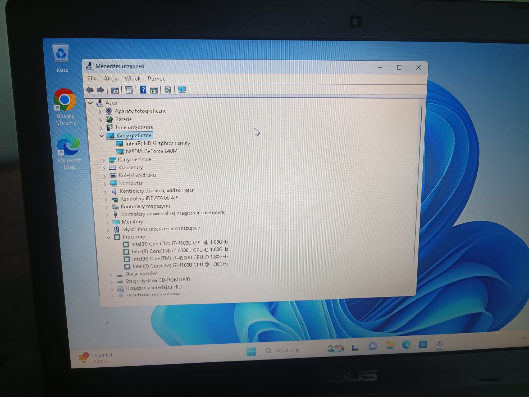529x397 pixels.
Task: Open the Plik menu
Action: [x=92, y=78]
